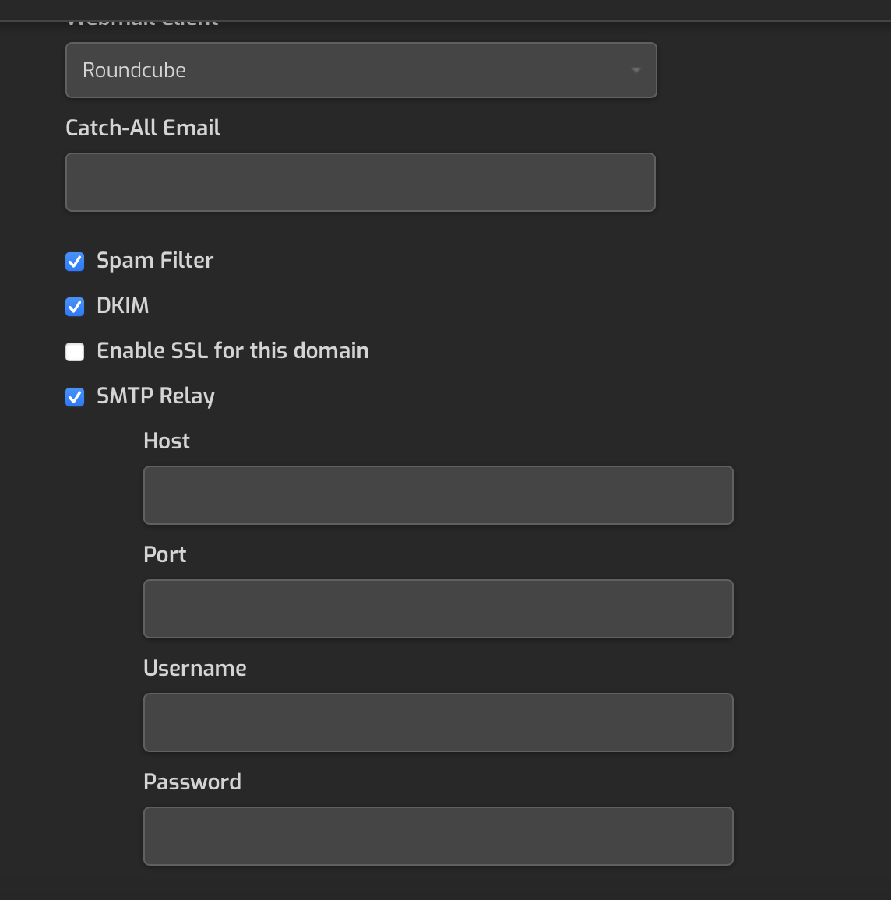Click the SMTP Relay label

click(156, 396)
